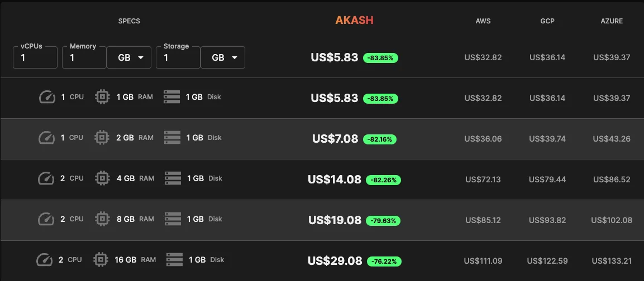The width and height of the screenshot is (644, 281).
Task: Click the CPU gauge icon in the 1 GB RAM row
Action: (x=47, y=97)
